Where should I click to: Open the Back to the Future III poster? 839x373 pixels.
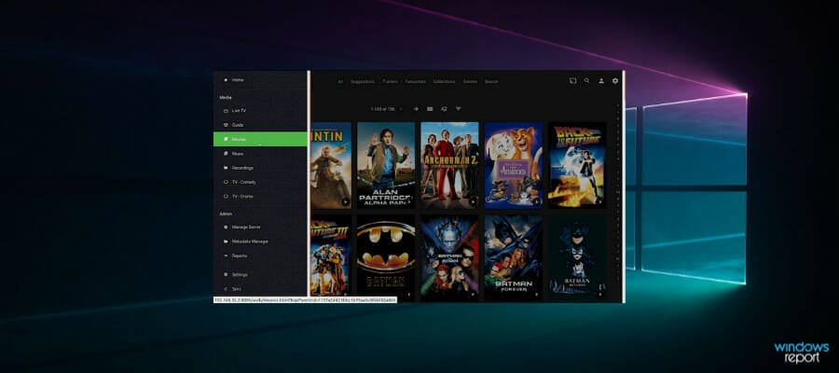[x=331, y=257]
